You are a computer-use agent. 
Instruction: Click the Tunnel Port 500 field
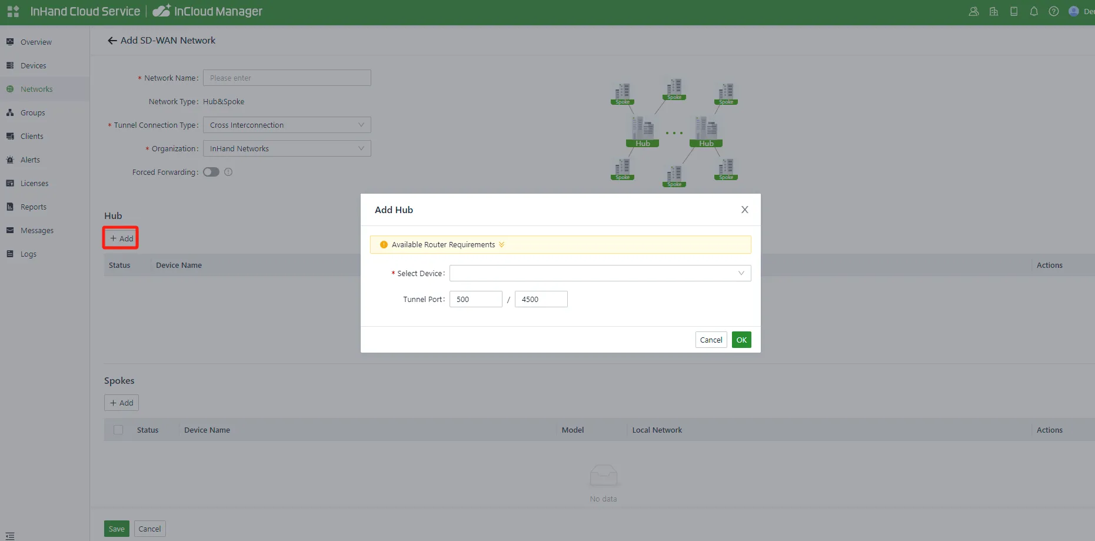[476, 299]
